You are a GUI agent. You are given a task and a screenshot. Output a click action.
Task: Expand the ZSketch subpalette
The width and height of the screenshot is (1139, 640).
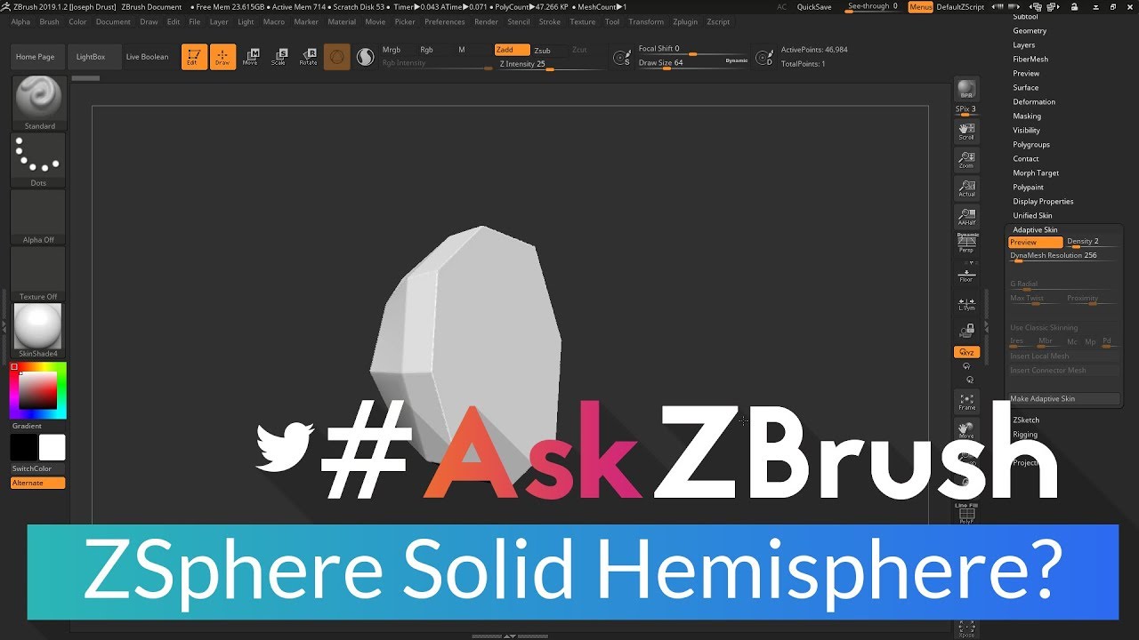point(1026,420)
